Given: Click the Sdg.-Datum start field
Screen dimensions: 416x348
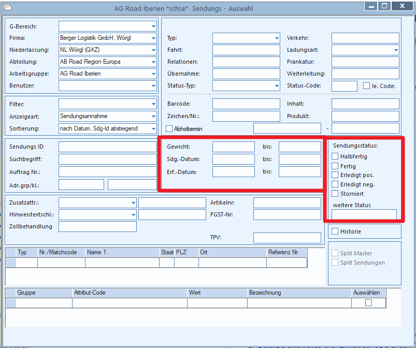Looking at the screenshot, I should tap(234, 159).
